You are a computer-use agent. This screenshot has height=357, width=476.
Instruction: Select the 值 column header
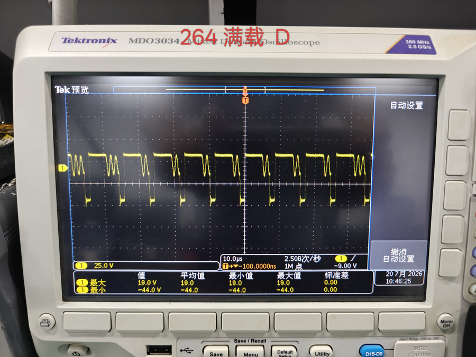141,276
